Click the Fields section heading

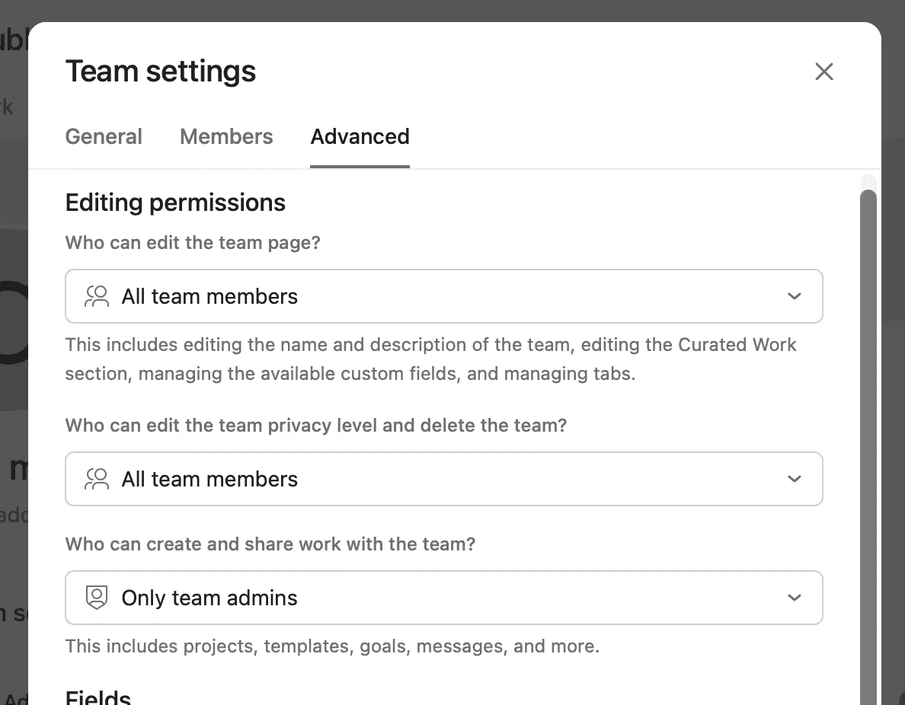98,695
